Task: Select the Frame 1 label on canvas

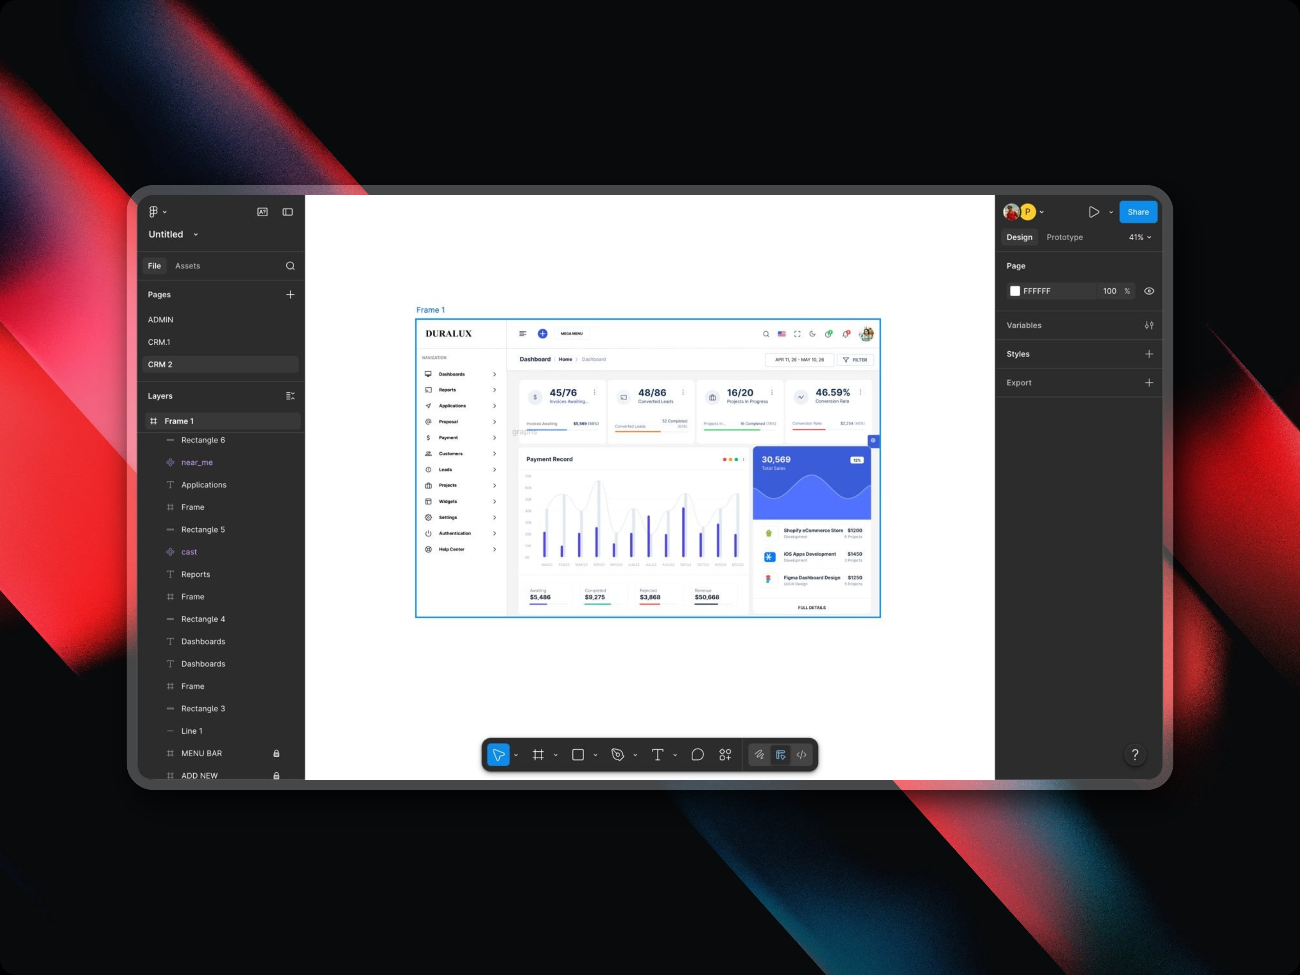Action: (430, 310)
